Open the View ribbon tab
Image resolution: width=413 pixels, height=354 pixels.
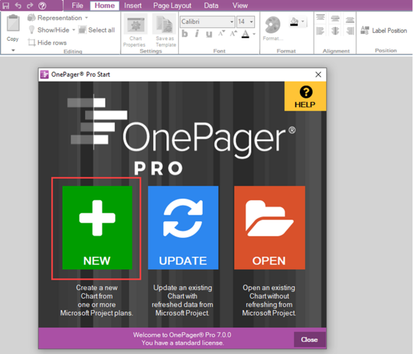(240, 5)
